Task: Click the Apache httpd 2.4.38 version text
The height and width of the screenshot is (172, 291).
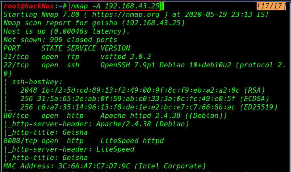Action: point(140,116)
